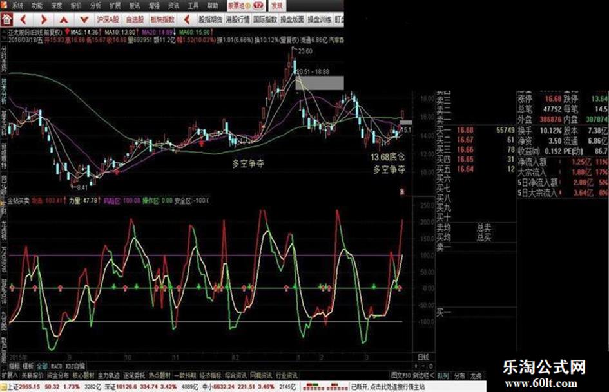This screenshot has width=609, height=392.
Task: Open the 逐笔委托 bottom tab
Action: [x=134, y=375]
